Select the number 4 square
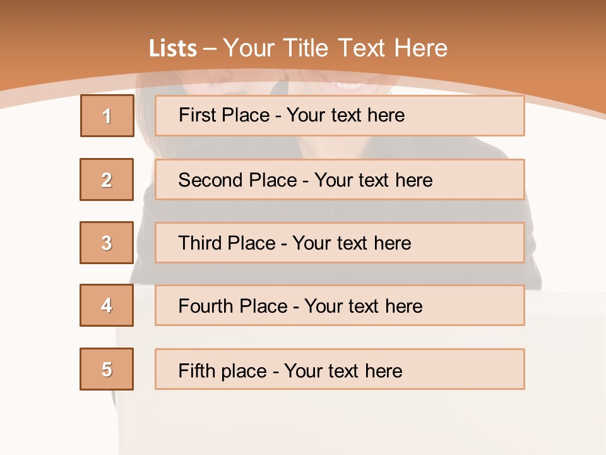 point(107,306)
